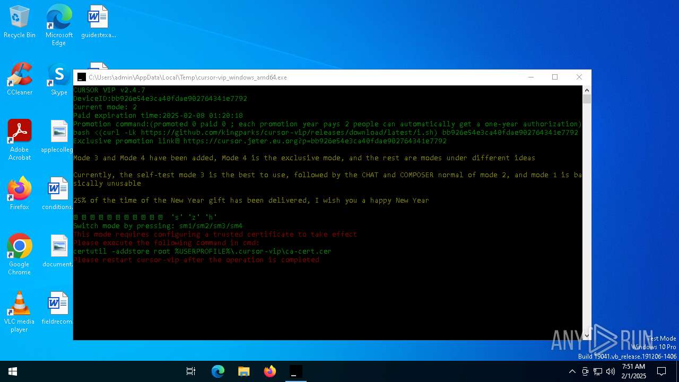Open the CCleaner desktop shortcut

click(20, 79)
